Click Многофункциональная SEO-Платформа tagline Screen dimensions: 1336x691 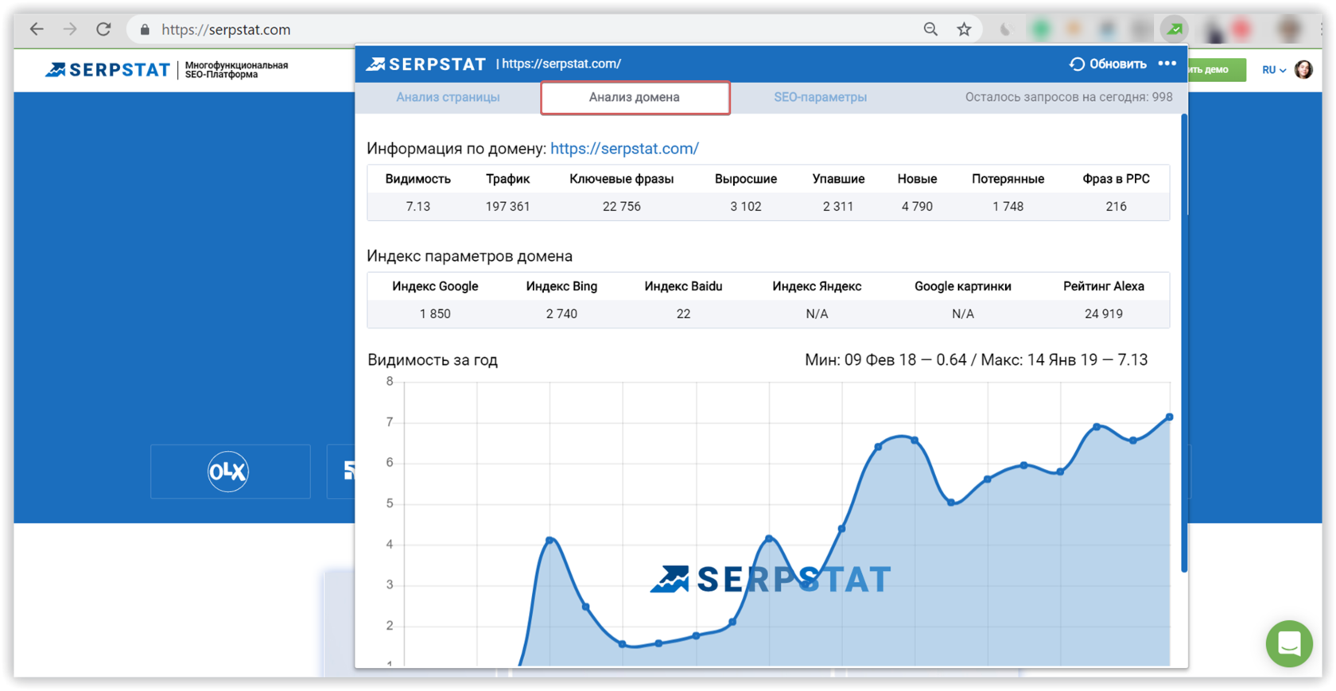tap(236, 70)
